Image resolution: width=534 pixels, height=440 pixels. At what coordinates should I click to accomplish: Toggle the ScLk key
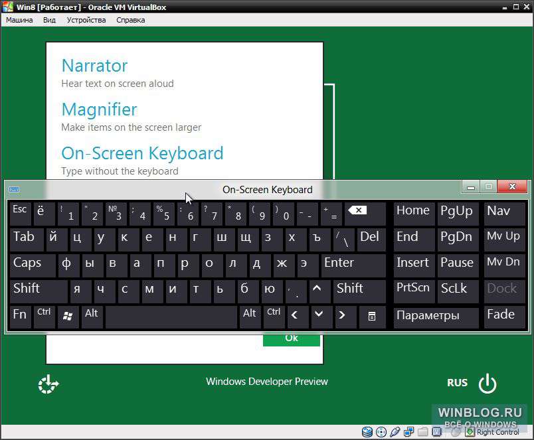(458, 291)
